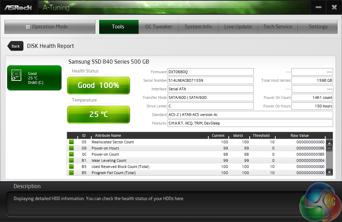Open the Operation Mode section
Image resolution: width=342 pixels, height=222 pixels.
(x=50, y=27)
